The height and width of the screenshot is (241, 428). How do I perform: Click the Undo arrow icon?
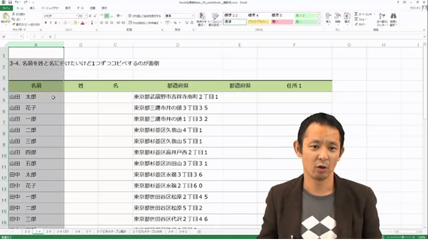point(17,2)
